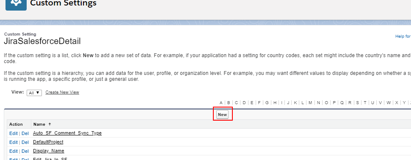Click the Action column header

coord(16,124)
